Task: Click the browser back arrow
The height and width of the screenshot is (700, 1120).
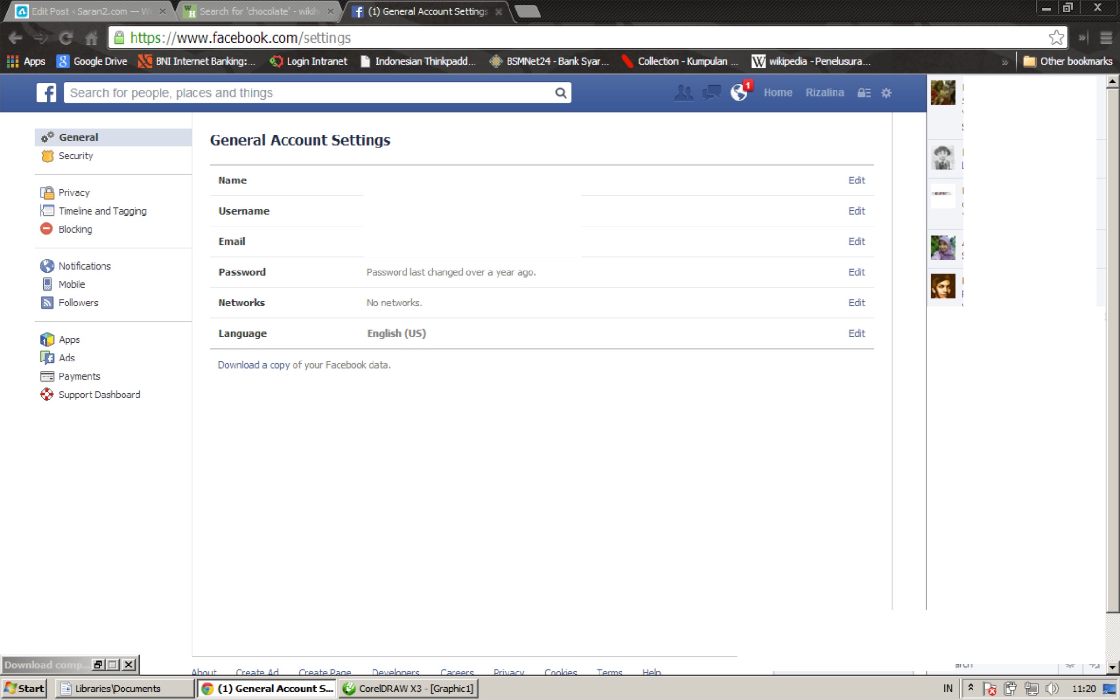Action: (15, 38)
